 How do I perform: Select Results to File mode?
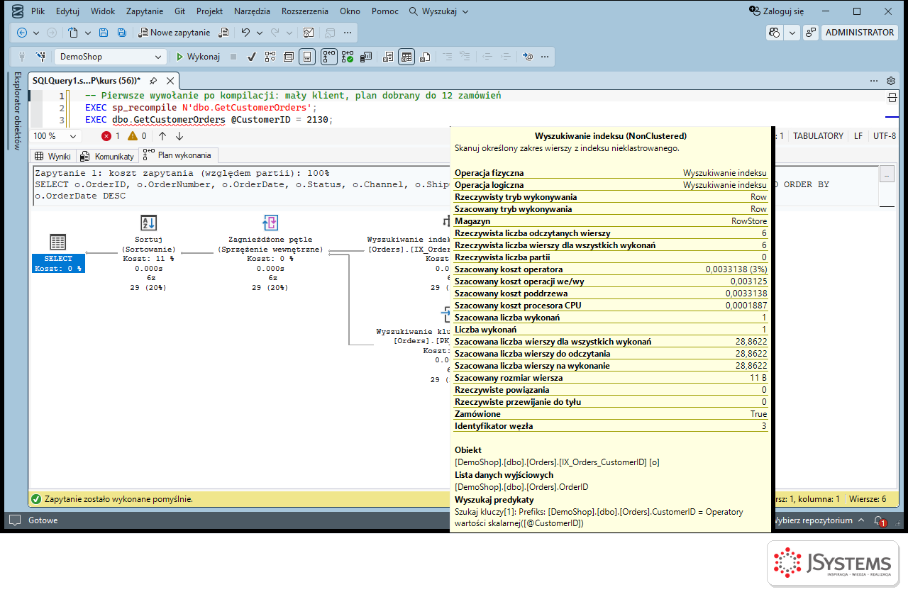[424, 57]
